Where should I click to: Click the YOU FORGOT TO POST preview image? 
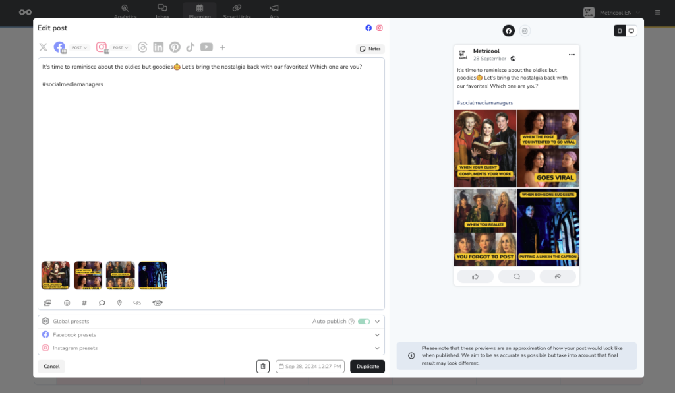pyautogui.click(x=485, y=227)
